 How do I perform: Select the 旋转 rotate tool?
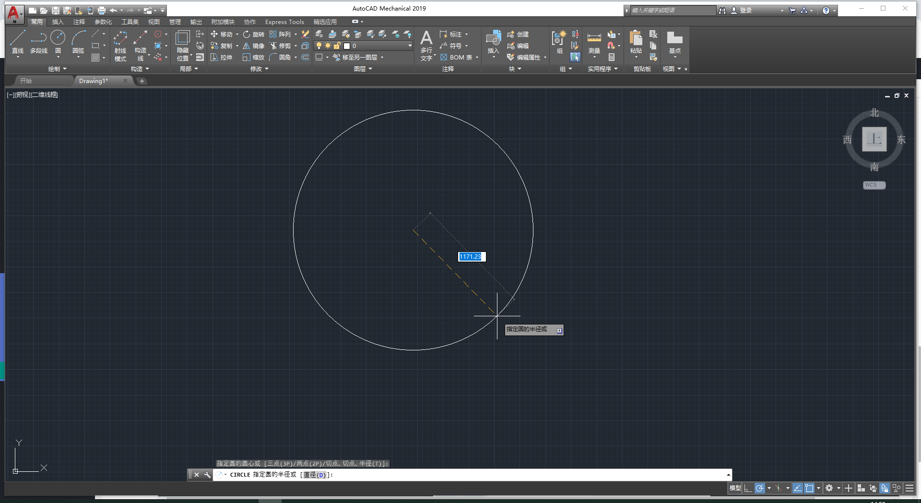[x=255, y=34]
